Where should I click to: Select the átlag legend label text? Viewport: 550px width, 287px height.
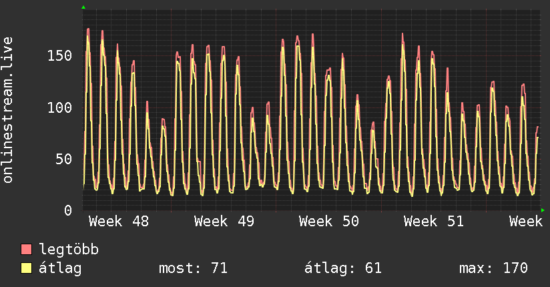(x=61, y=269)
